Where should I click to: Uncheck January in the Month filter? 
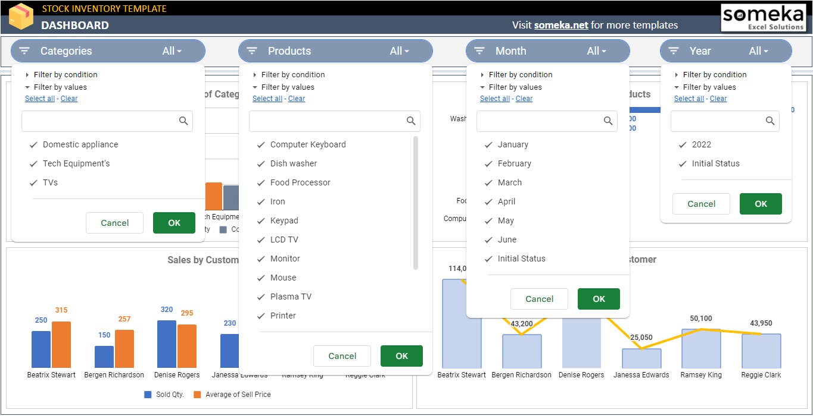[x=488, y=144]
